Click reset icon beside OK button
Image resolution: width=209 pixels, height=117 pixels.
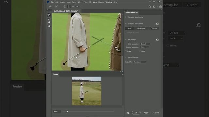(128, 113)
